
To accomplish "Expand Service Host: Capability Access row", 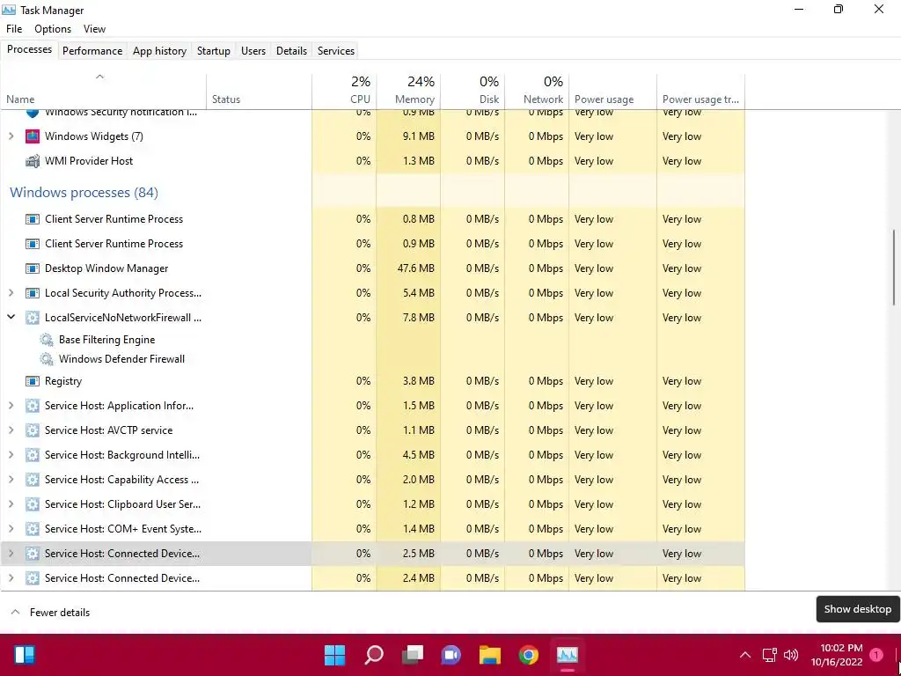I will click(11, 480).
